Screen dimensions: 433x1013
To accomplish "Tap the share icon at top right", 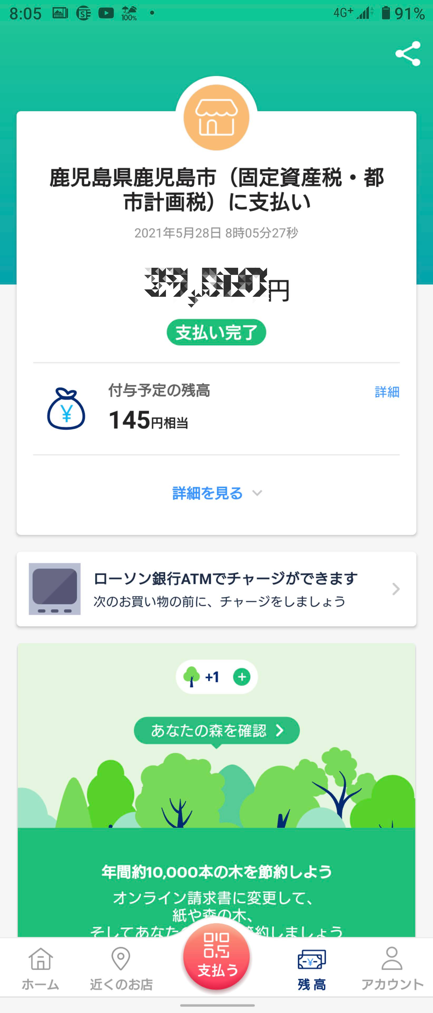I will (x=408, y=54).
